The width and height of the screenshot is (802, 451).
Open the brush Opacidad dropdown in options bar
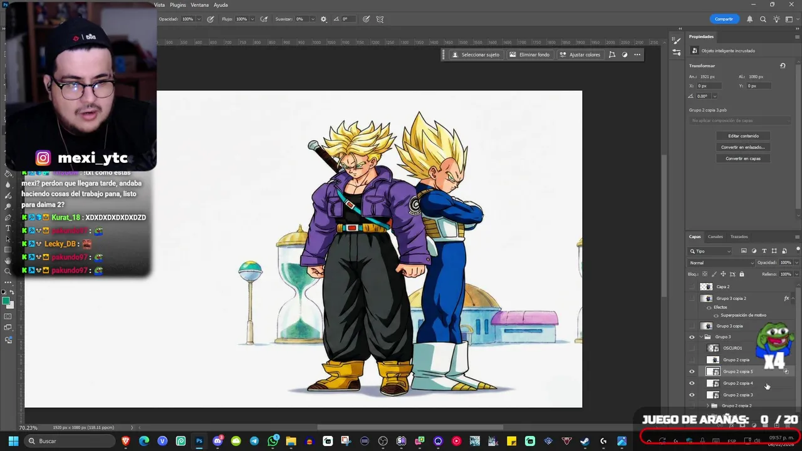199,19
